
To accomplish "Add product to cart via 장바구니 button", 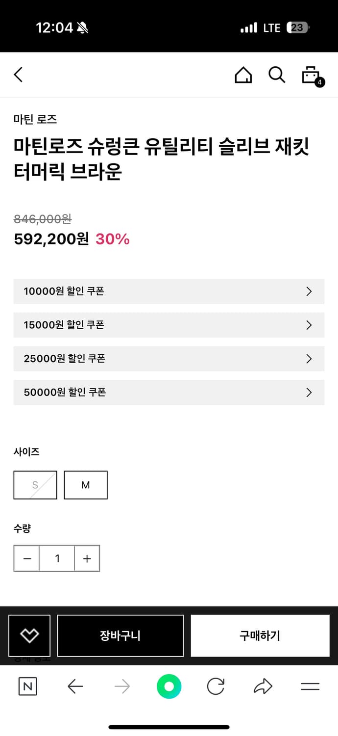I will click(x=121, y=635).
